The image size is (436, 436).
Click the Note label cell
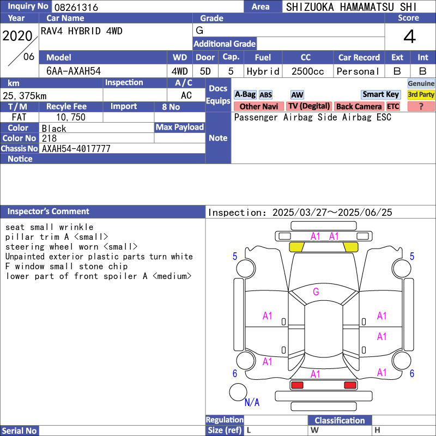218,138
